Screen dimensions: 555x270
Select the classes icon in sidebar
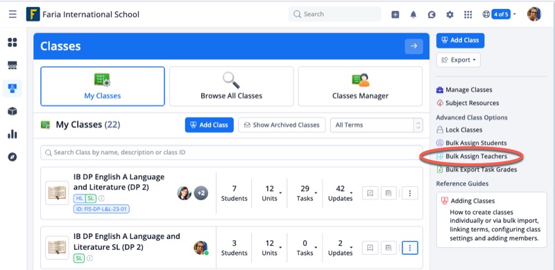click(x=12, y=89)
